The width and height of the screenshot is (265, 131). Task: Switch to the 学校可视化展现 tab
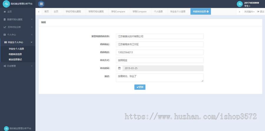(x=73, y=11)
